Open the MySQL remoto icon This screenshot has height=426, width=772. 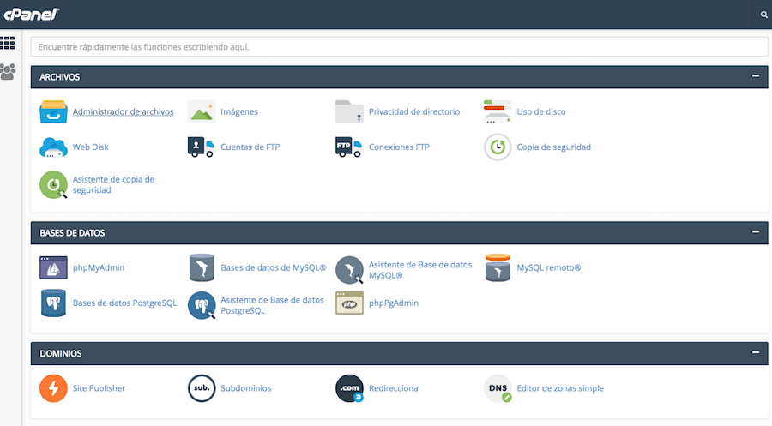[498, 267]
